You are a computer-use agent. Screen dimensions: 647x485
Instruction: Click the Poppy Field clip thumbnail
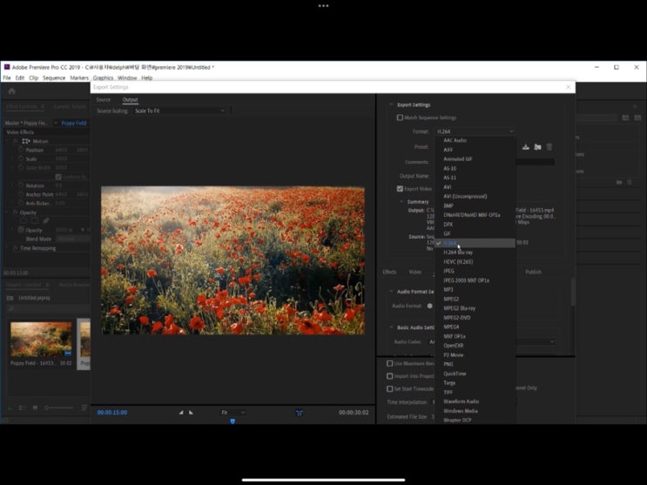(41, 340)
